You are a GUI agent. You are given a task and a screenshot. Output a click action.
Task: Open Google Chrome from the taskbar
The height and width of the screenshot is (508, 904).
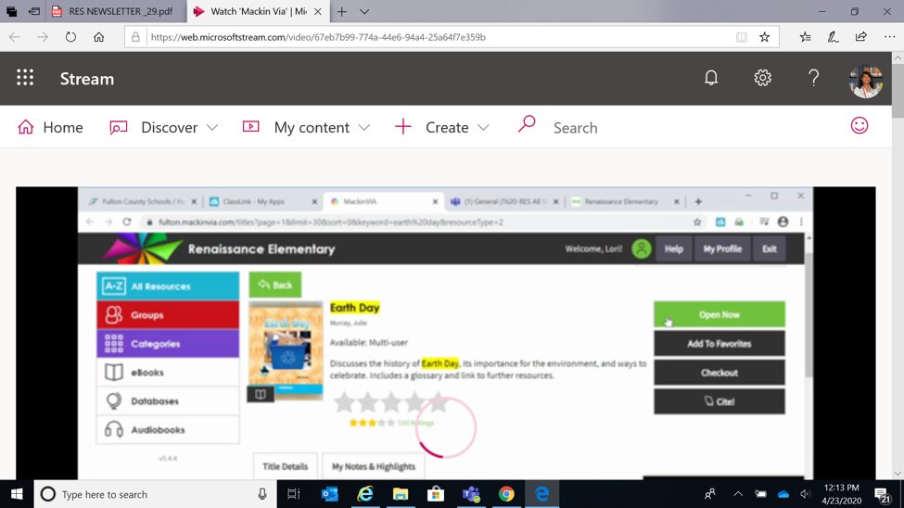(506, 494)
